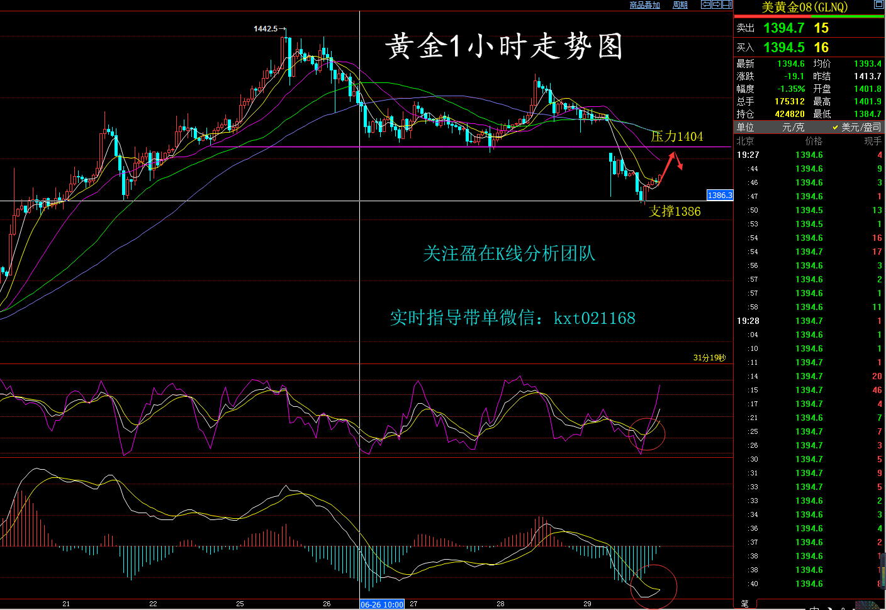Click the 卖出 ask price 1394.7
The width and height of the screenshot is (886, 610).
(783, 28)
